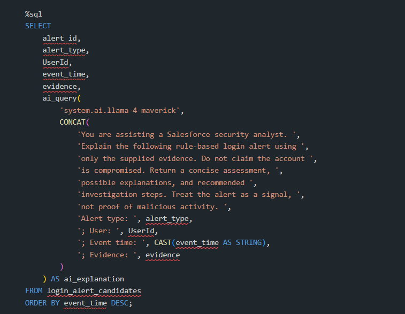
Task: Click the ai_query function name
Action: coord(60,98)
